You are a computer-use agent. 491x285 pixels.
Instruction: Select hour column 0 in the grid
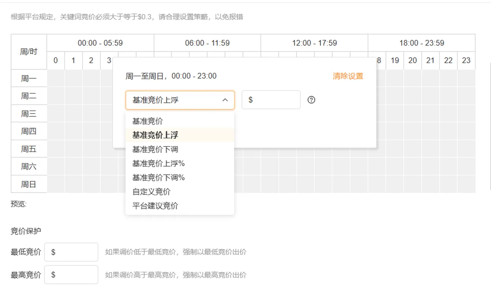[55, 60]
